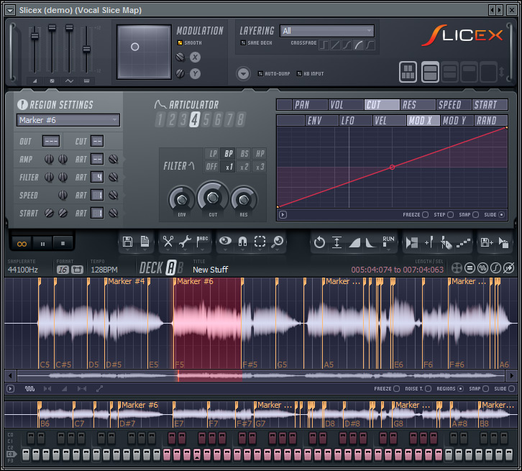Switch to the VOL articulator tab
Viewport: 522px width, 471px height.
pyautogui.click(x=346, y=104)
